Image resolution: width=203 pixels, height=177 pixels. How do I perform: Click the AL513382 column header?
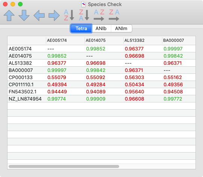coord(134,40)
